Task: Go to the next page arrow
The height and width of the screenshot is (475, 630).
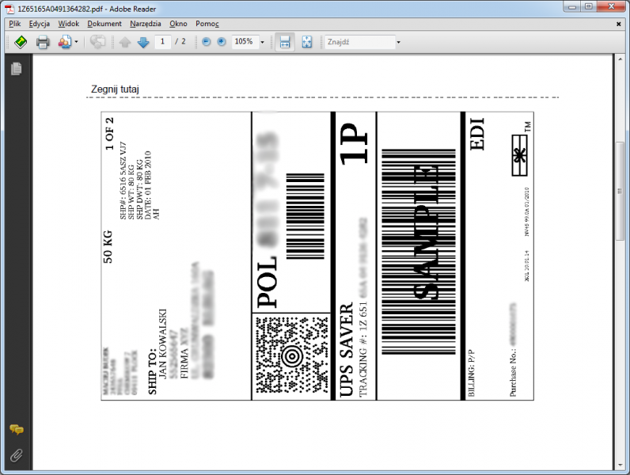Action: [x=142, y=42]
